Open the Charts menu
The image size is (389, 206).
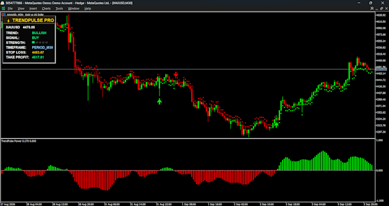[x=46, y=9]
